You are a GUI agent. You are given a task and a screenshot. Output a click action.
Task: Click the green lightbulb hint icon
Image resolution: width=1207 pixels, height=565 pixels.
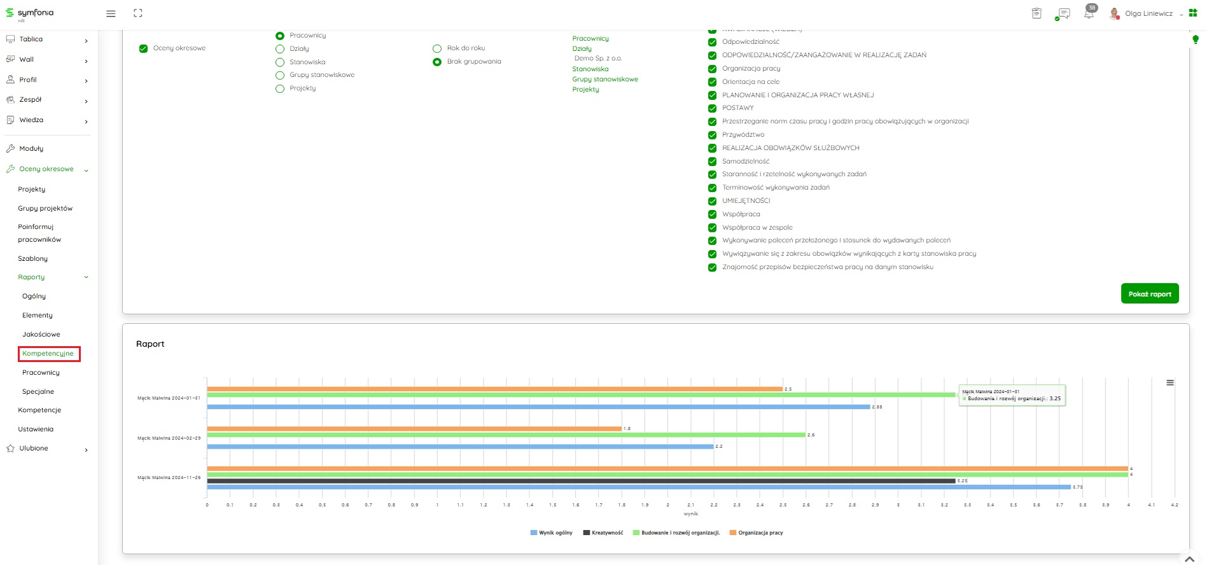pyautogui.click(x=1195, y=39)
